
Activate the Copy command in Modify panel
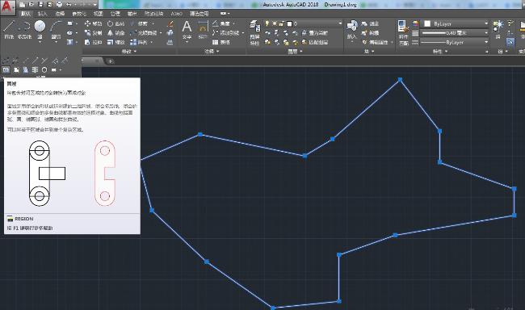point(94,33)
